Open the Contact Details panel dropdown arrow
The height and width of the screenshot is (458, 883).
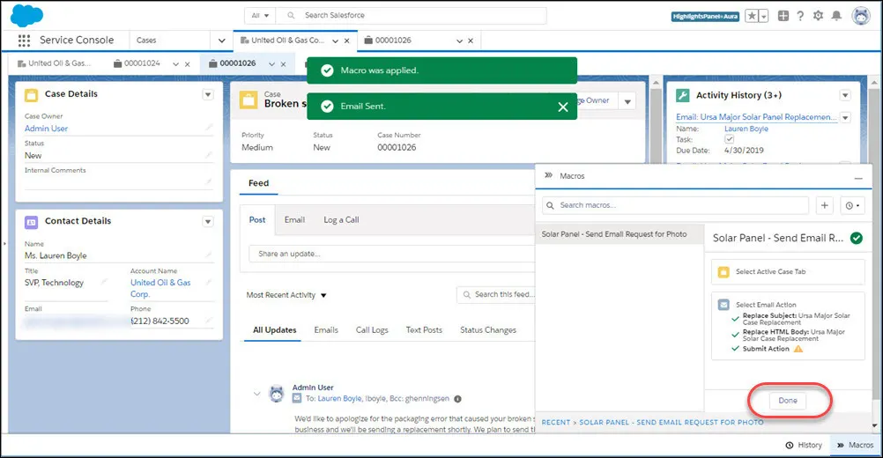(x=208, y=222)
